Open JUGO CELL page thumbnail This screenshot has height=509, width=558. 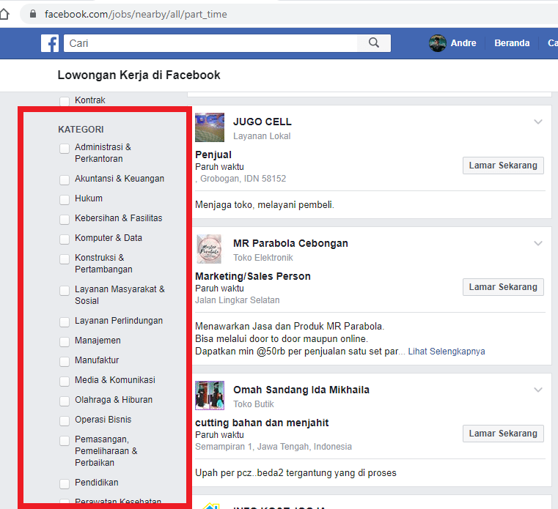click(x=210, y=127)
